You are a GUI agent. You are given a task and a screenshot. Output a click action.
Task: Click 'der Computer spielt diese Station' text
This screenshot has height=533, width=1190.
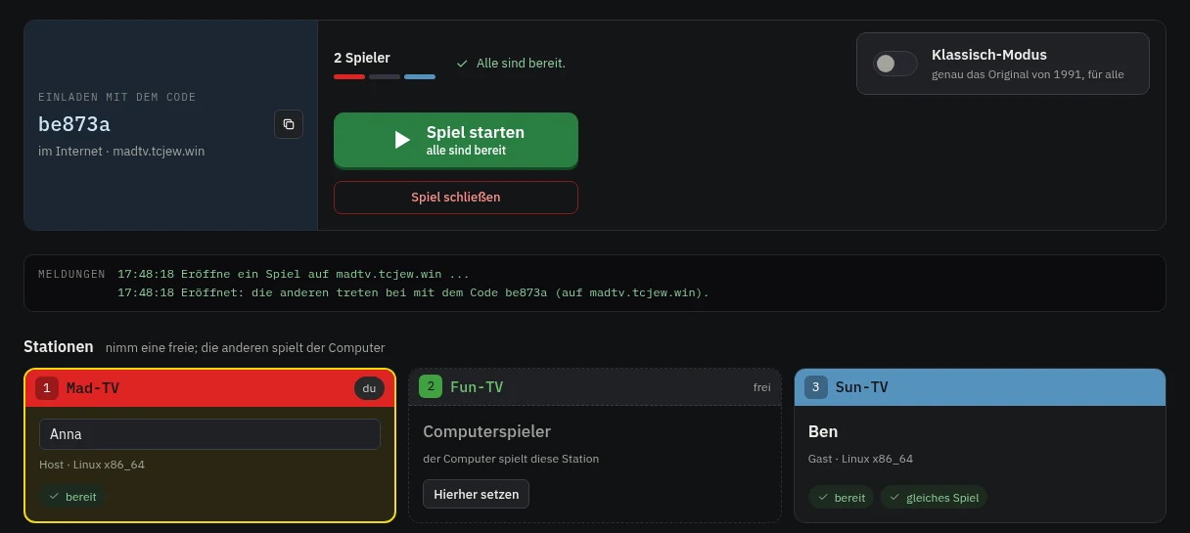pos(511,459)
